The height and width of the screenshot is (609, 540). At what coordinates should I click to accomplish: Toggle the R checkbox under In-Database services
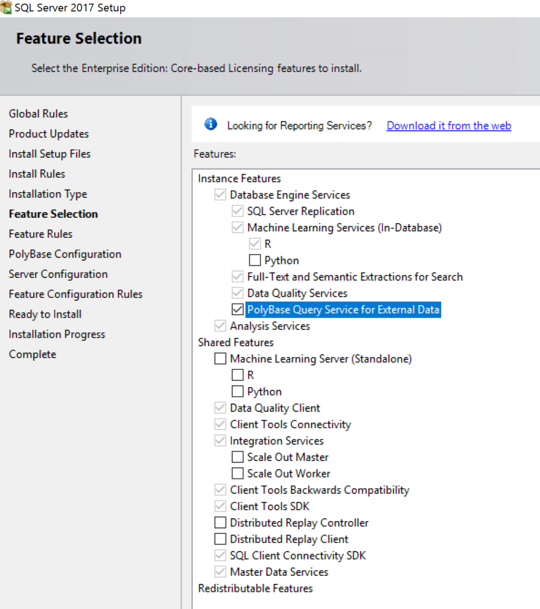[x=255, y=243]
